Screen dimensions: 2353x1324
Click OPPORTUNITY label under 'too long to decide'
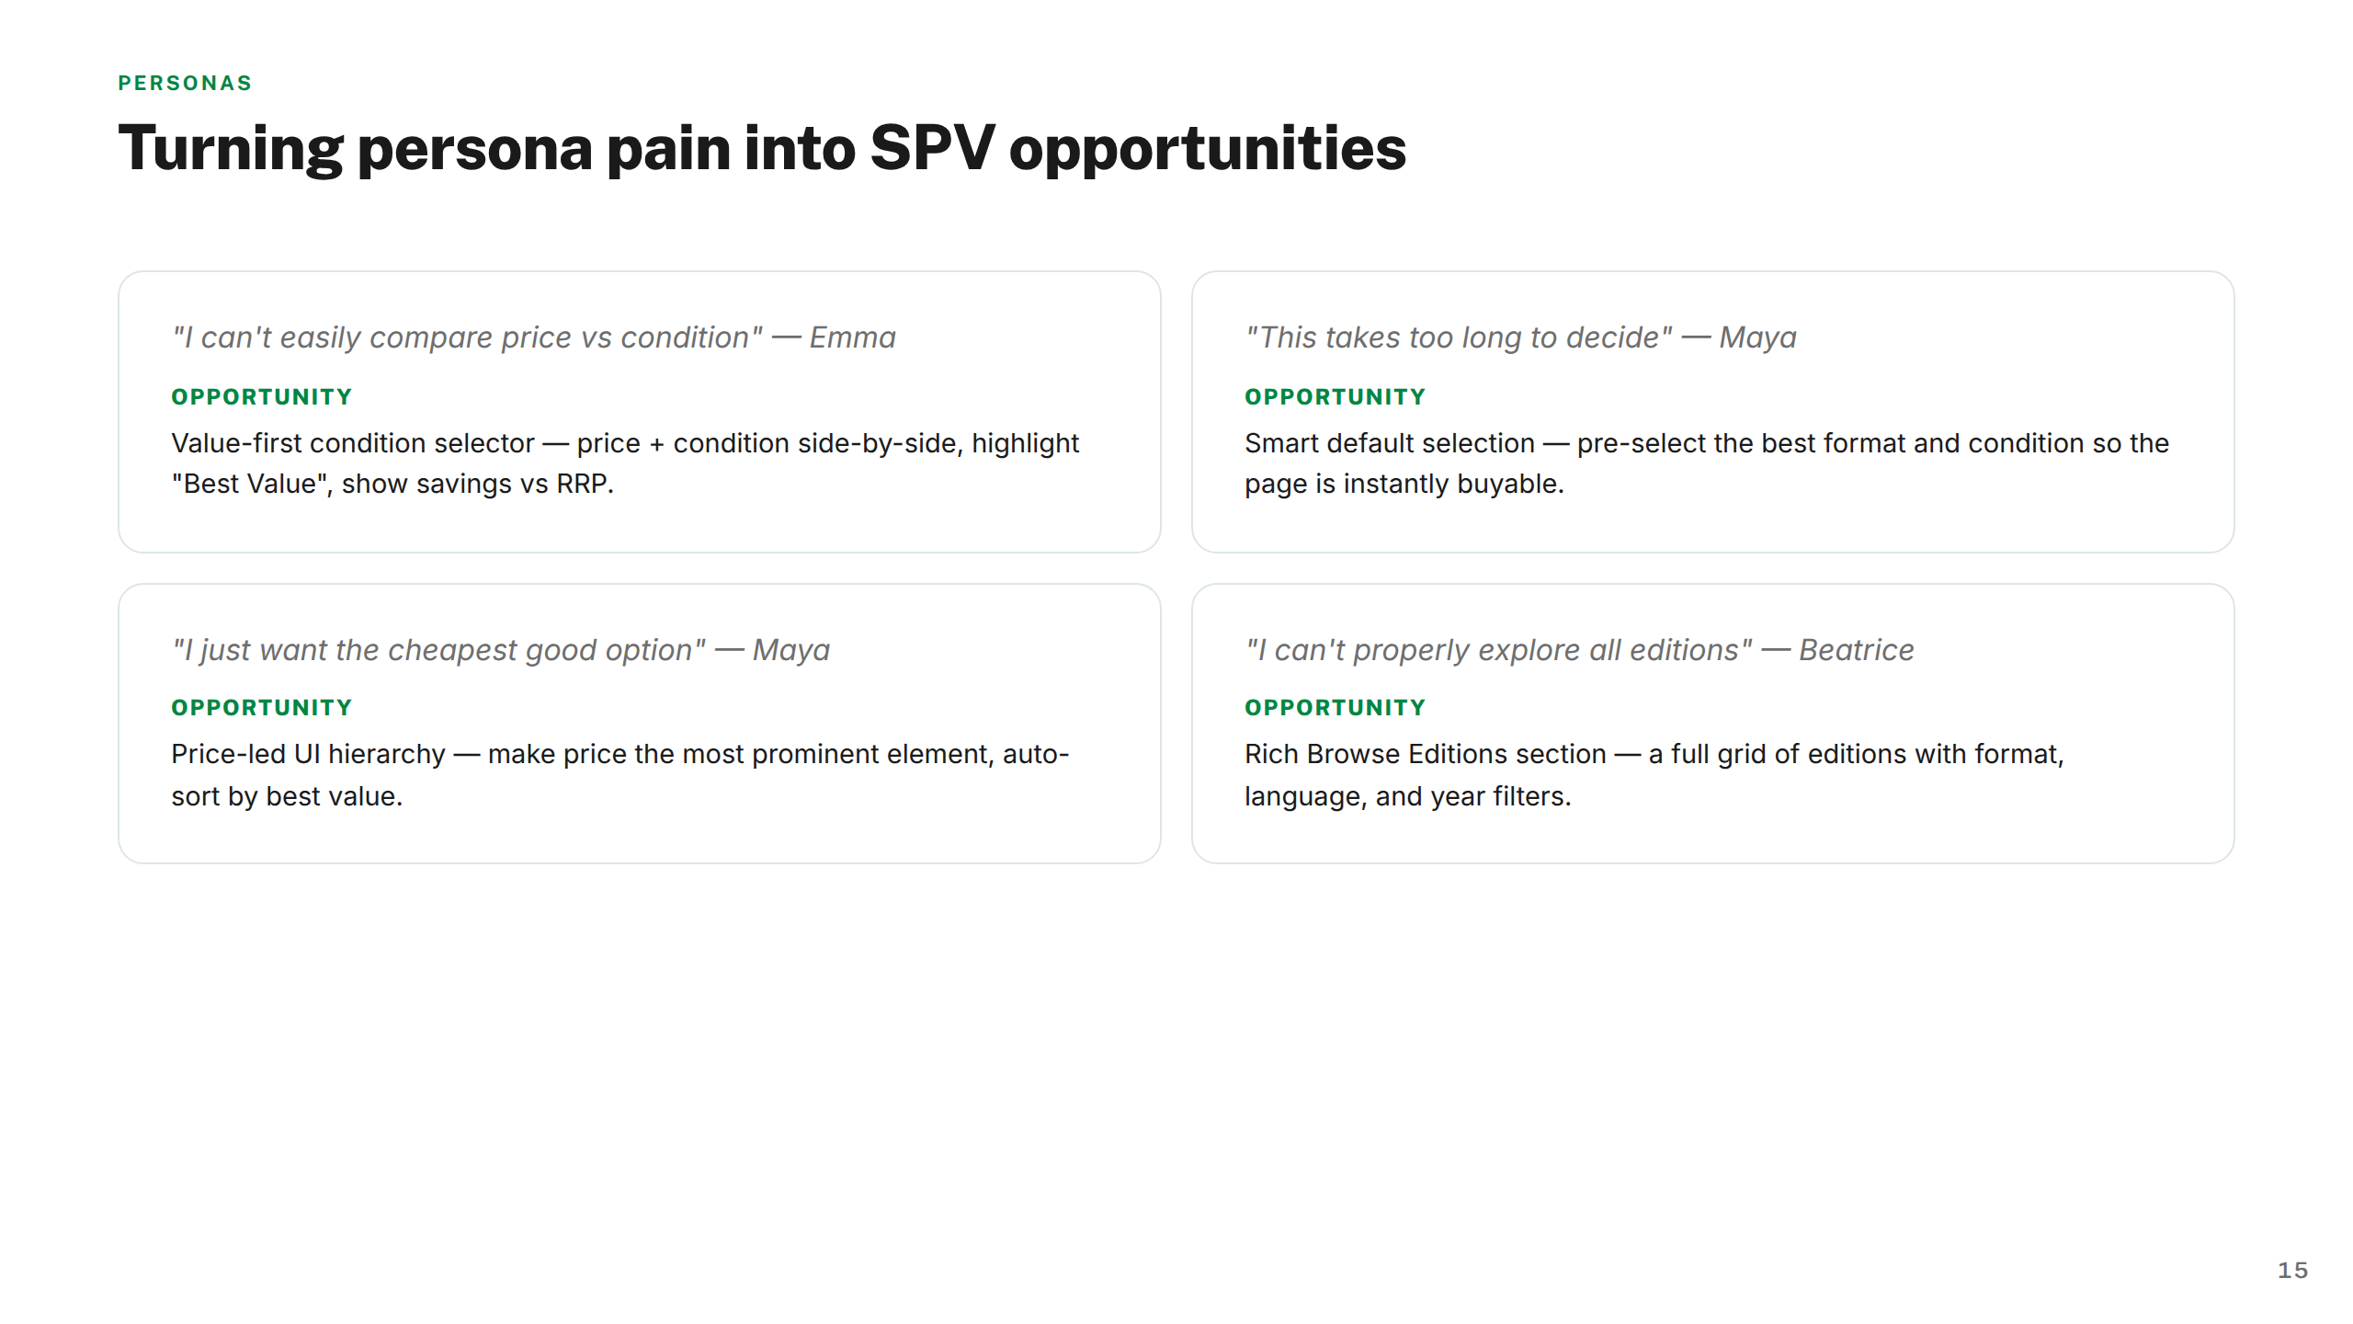coord(1336,397)
